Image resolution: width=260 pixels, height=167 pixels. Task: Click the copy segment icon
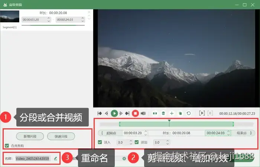pyautogui.click(x=180, y=113)
